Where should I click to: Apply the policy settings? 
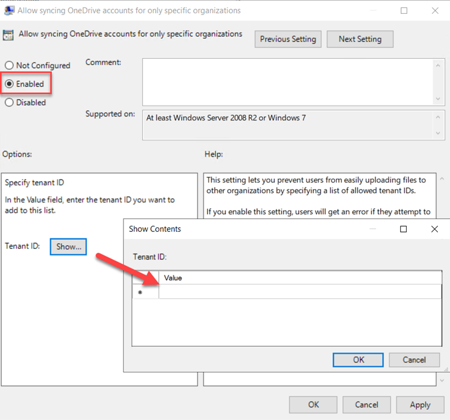[x=420, y=405]
